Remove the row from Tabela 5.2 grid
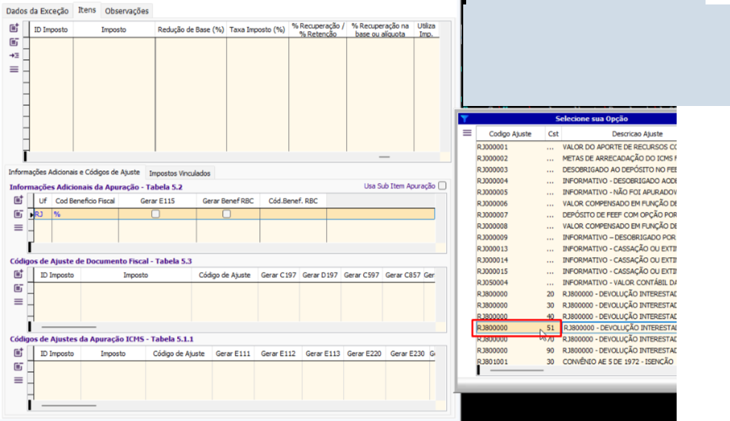 point(18,213)
